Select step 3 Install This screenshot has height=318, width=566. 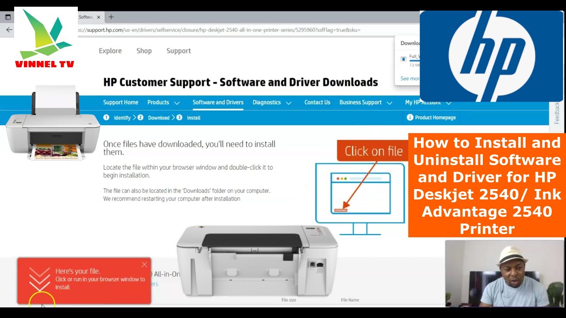tap(188, 117)
